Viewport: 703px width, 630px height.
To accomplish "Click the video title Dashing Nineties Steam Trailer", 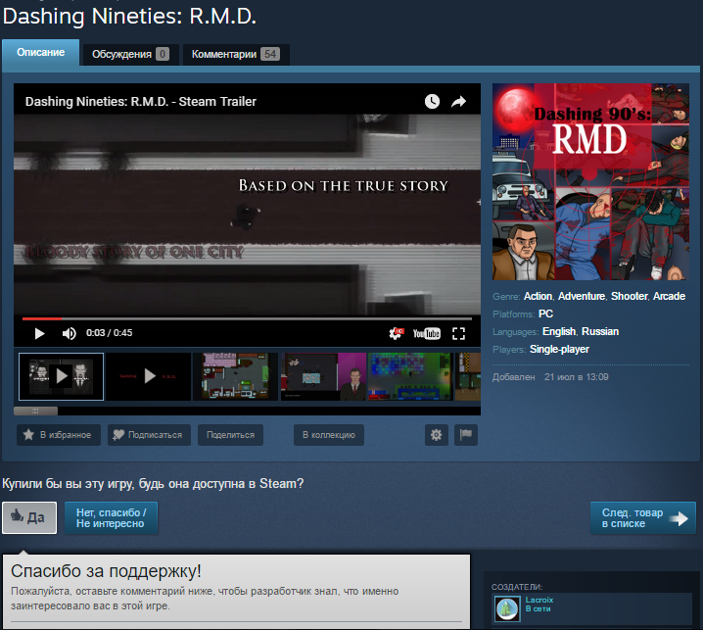I will [x=140, y=102].
